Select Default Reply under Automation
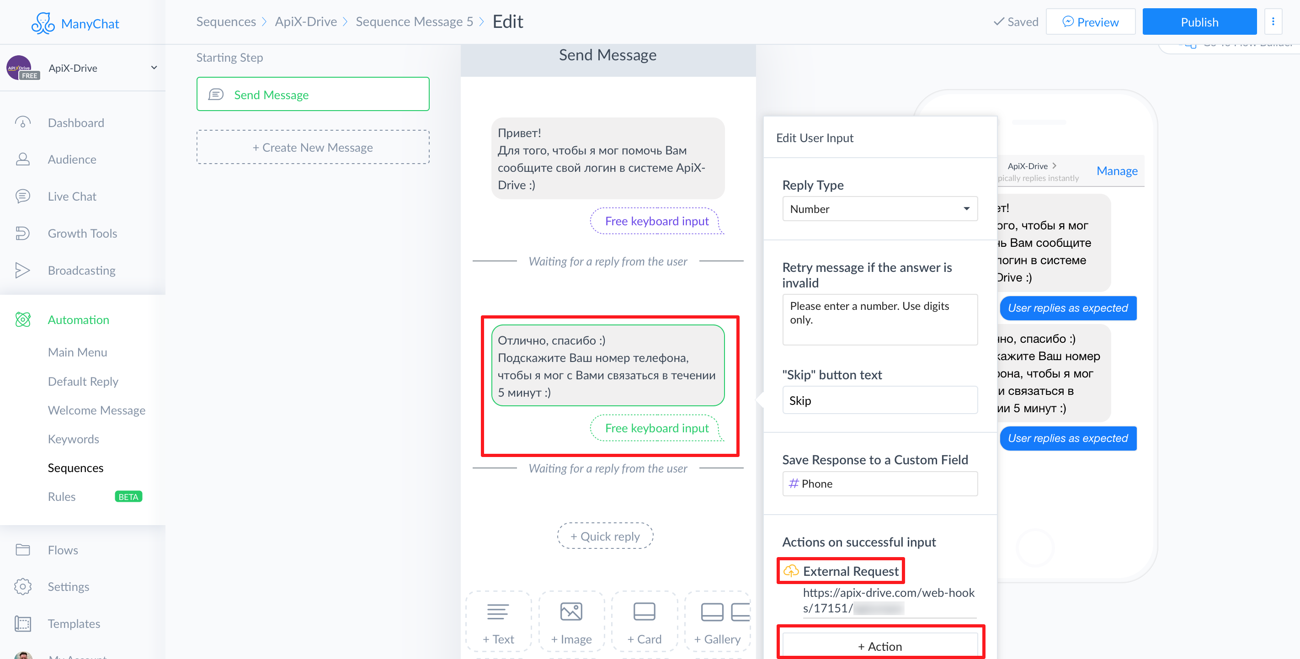The height and width of the screenshot is (659, 1300). click(x=83, y=382)
